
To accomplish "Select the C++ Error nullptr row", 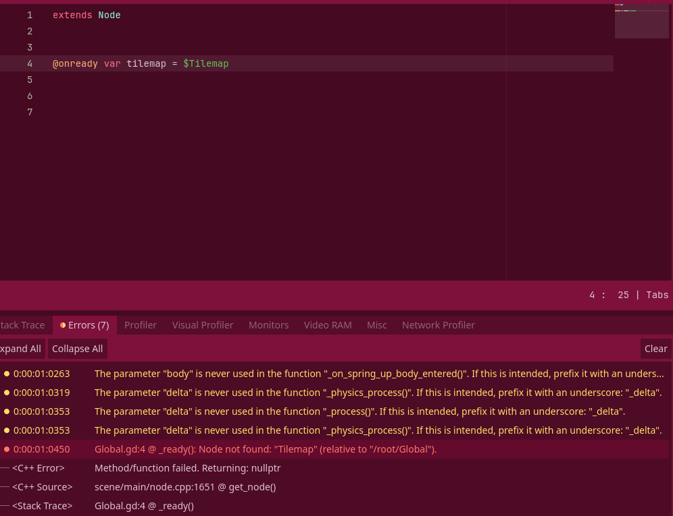I will pyautogui.click(x=334, y=468).
